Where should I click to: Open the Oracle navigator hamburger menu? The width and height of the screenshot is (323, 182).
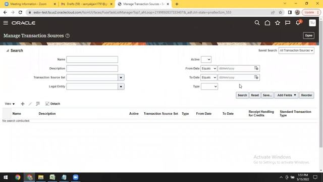pyautogui.click(x=6, y=23)
